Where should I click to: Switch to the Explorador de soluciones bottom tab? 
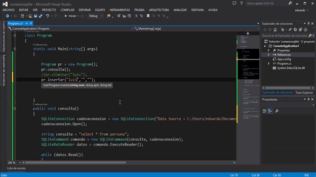pyautogui.click(x=277, y=92)
